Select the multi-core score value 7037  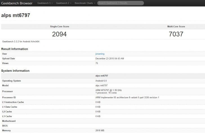(176, 34)
